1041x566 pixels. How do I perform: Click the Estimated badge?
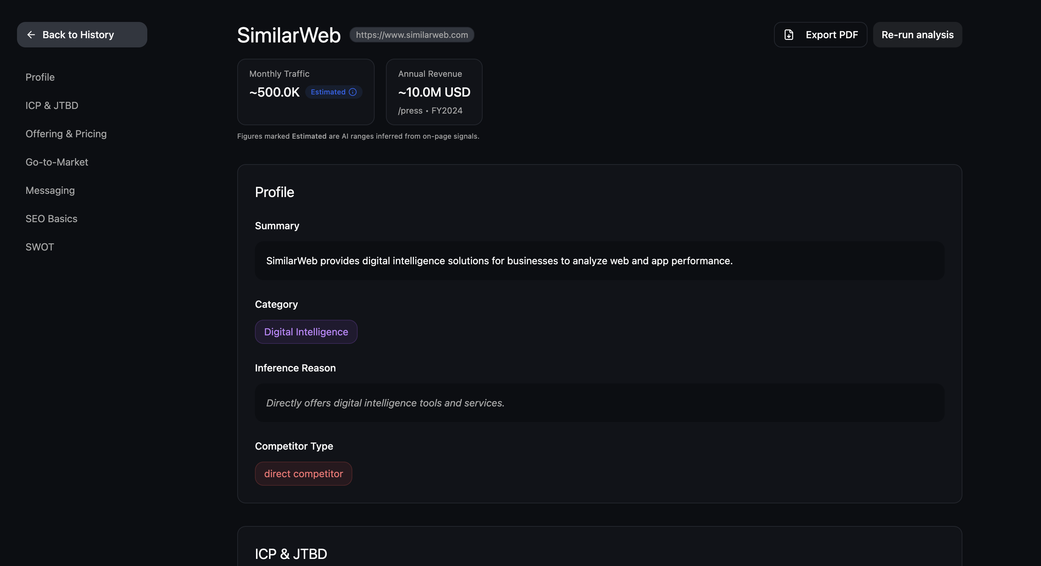coord(328,92)
